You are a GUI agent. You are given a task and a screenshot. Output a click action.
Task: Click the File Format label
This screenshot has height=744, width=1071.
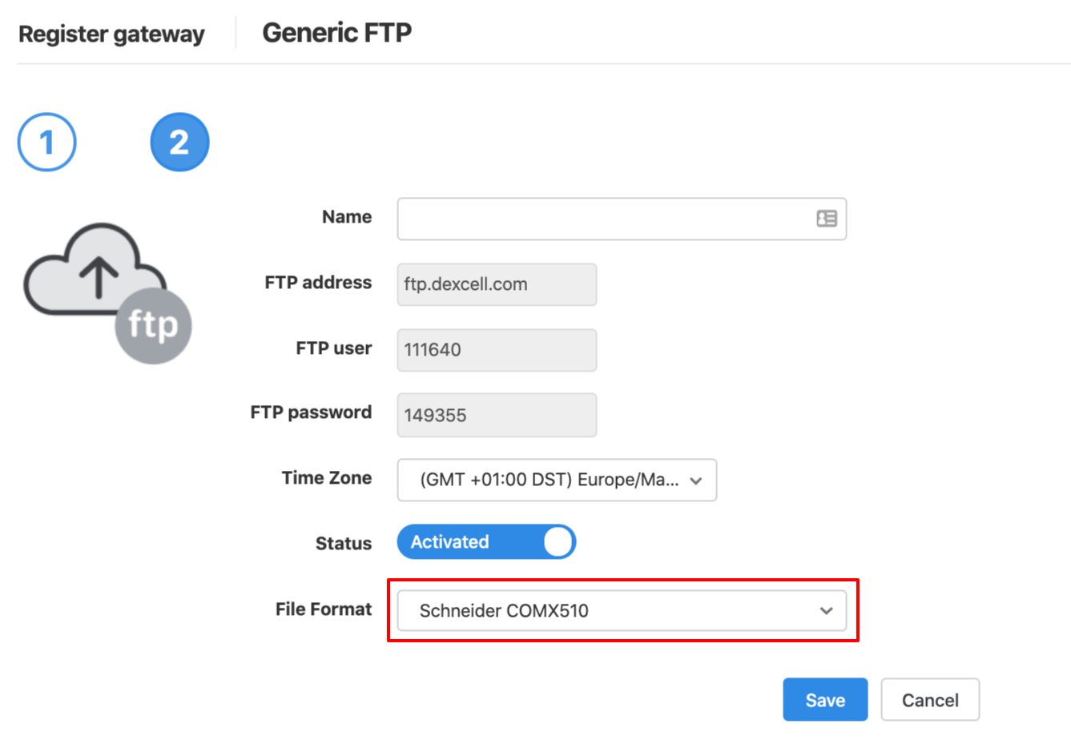[324, 609]
